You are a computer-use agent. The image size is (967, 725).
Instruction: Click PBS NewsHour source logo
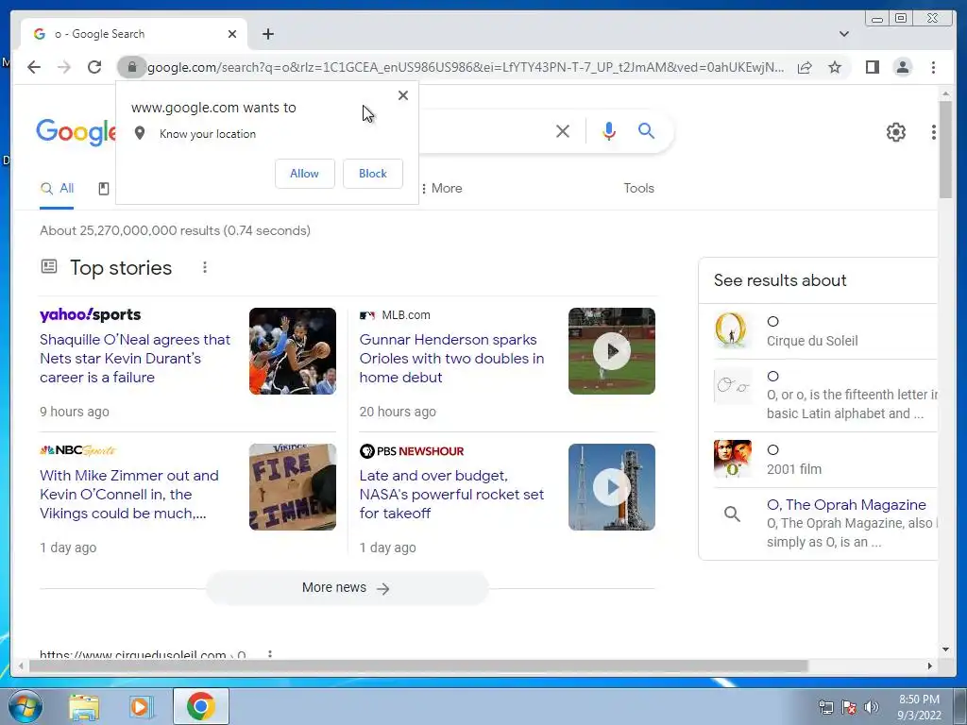[412, 450]
